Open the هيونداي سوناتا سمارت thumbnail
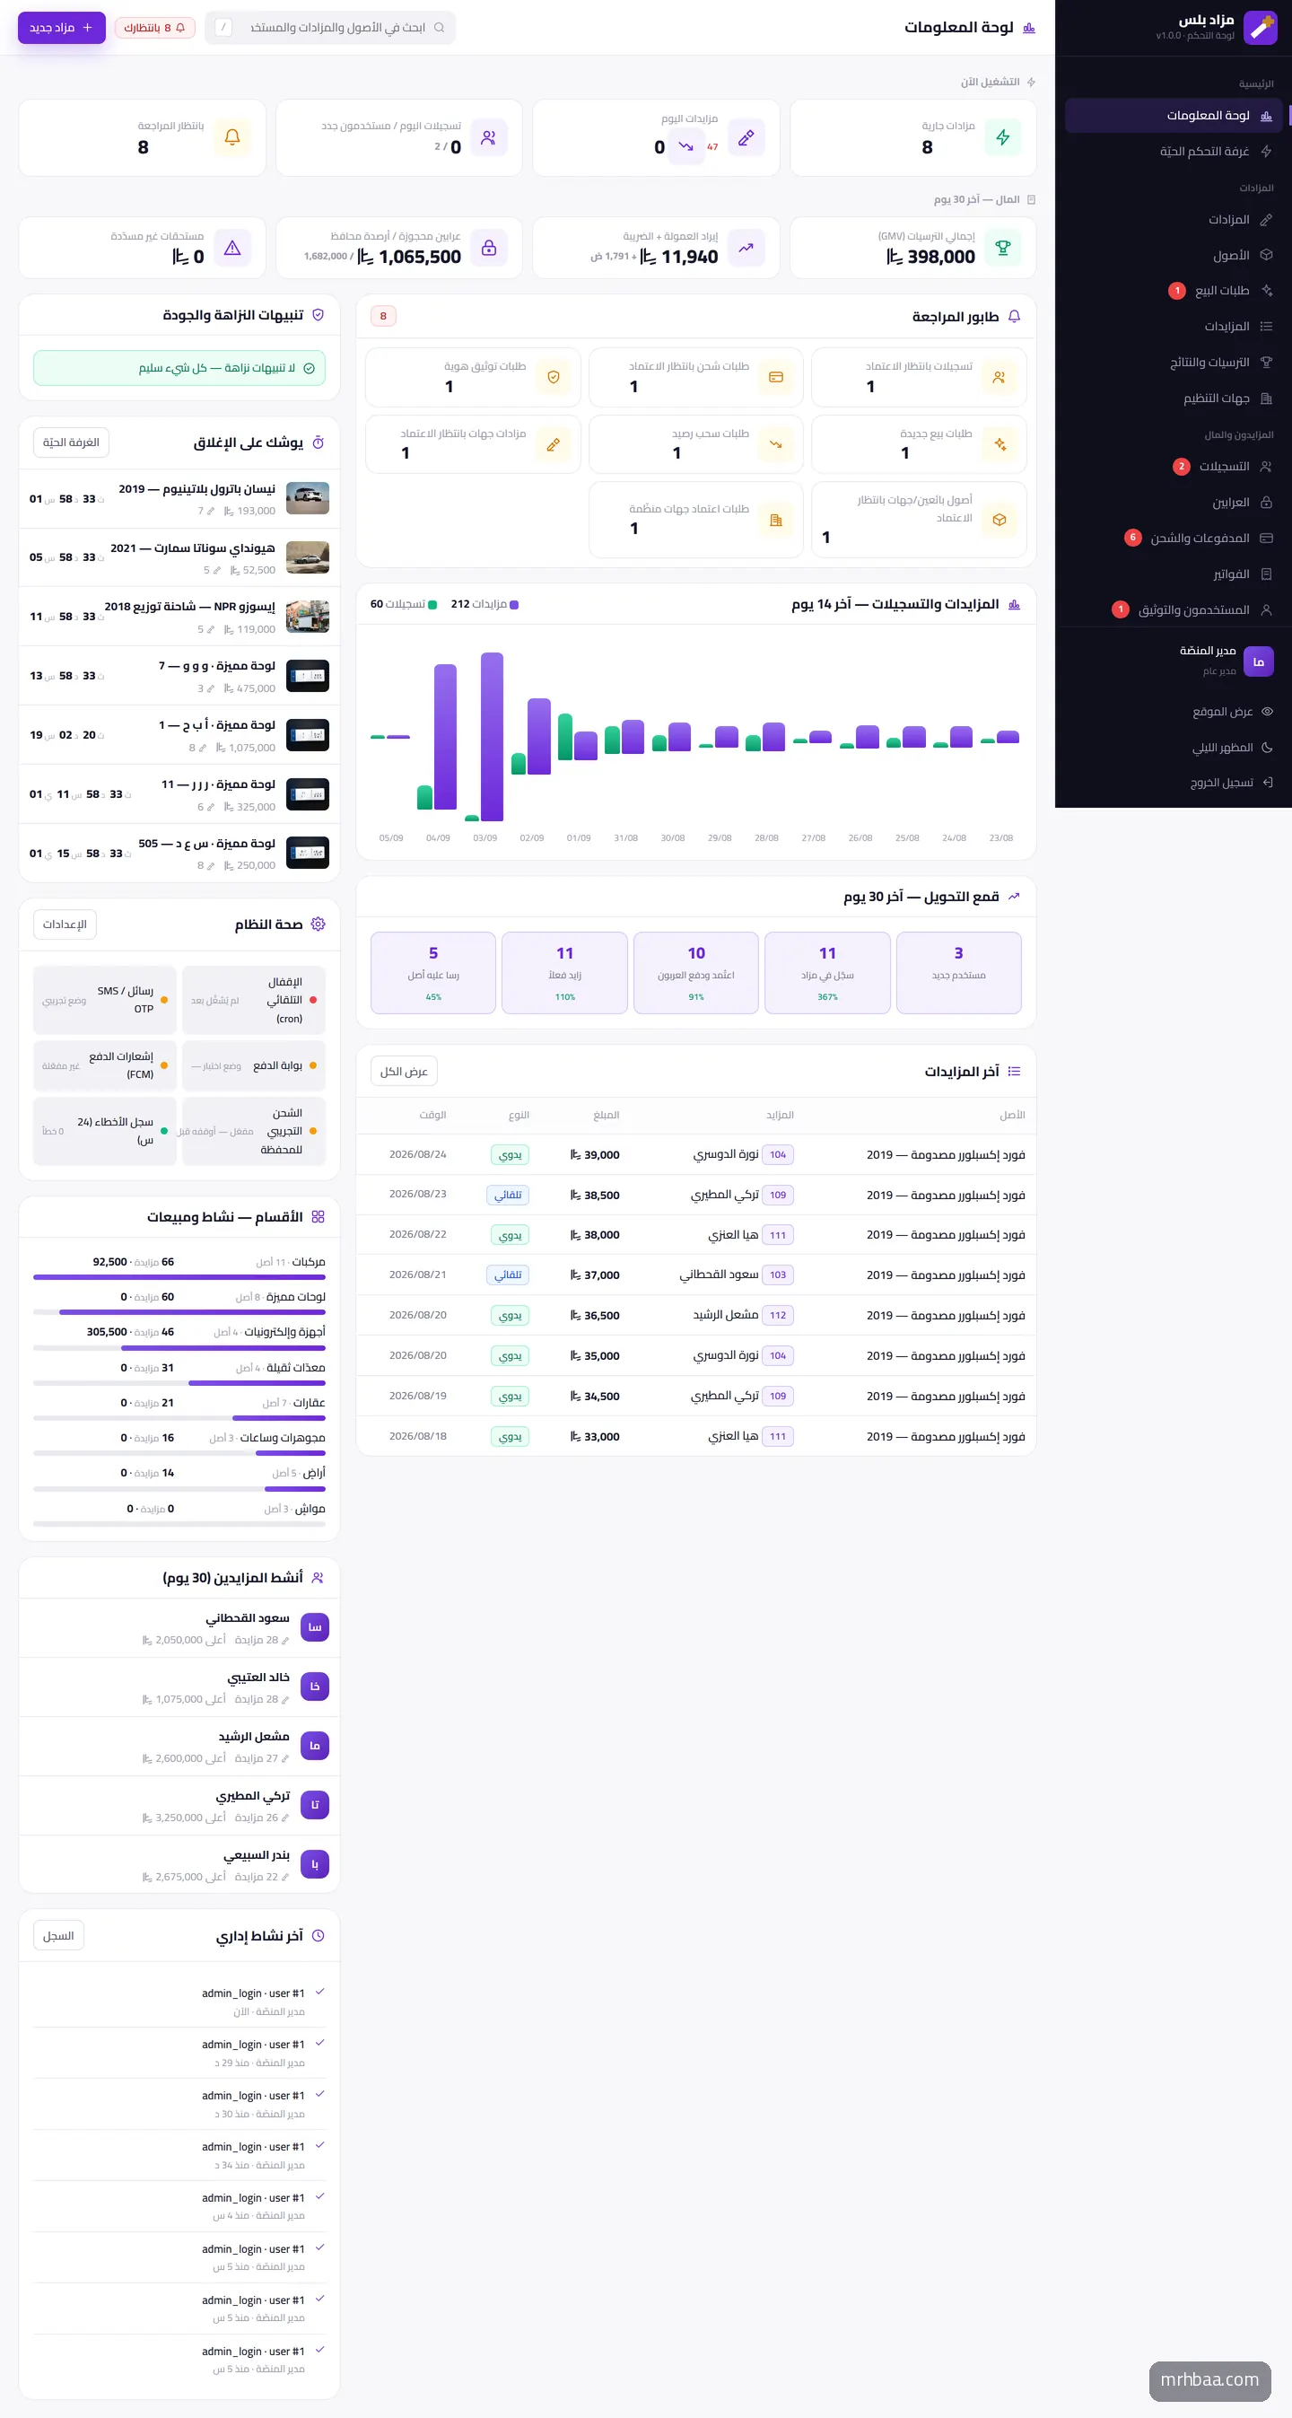The image size is (1292, 2418). coord(308,557)
